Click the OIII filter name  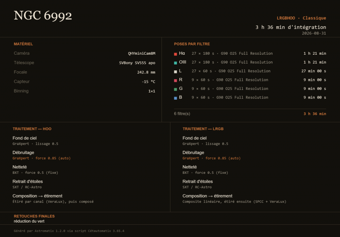[183, 62]
